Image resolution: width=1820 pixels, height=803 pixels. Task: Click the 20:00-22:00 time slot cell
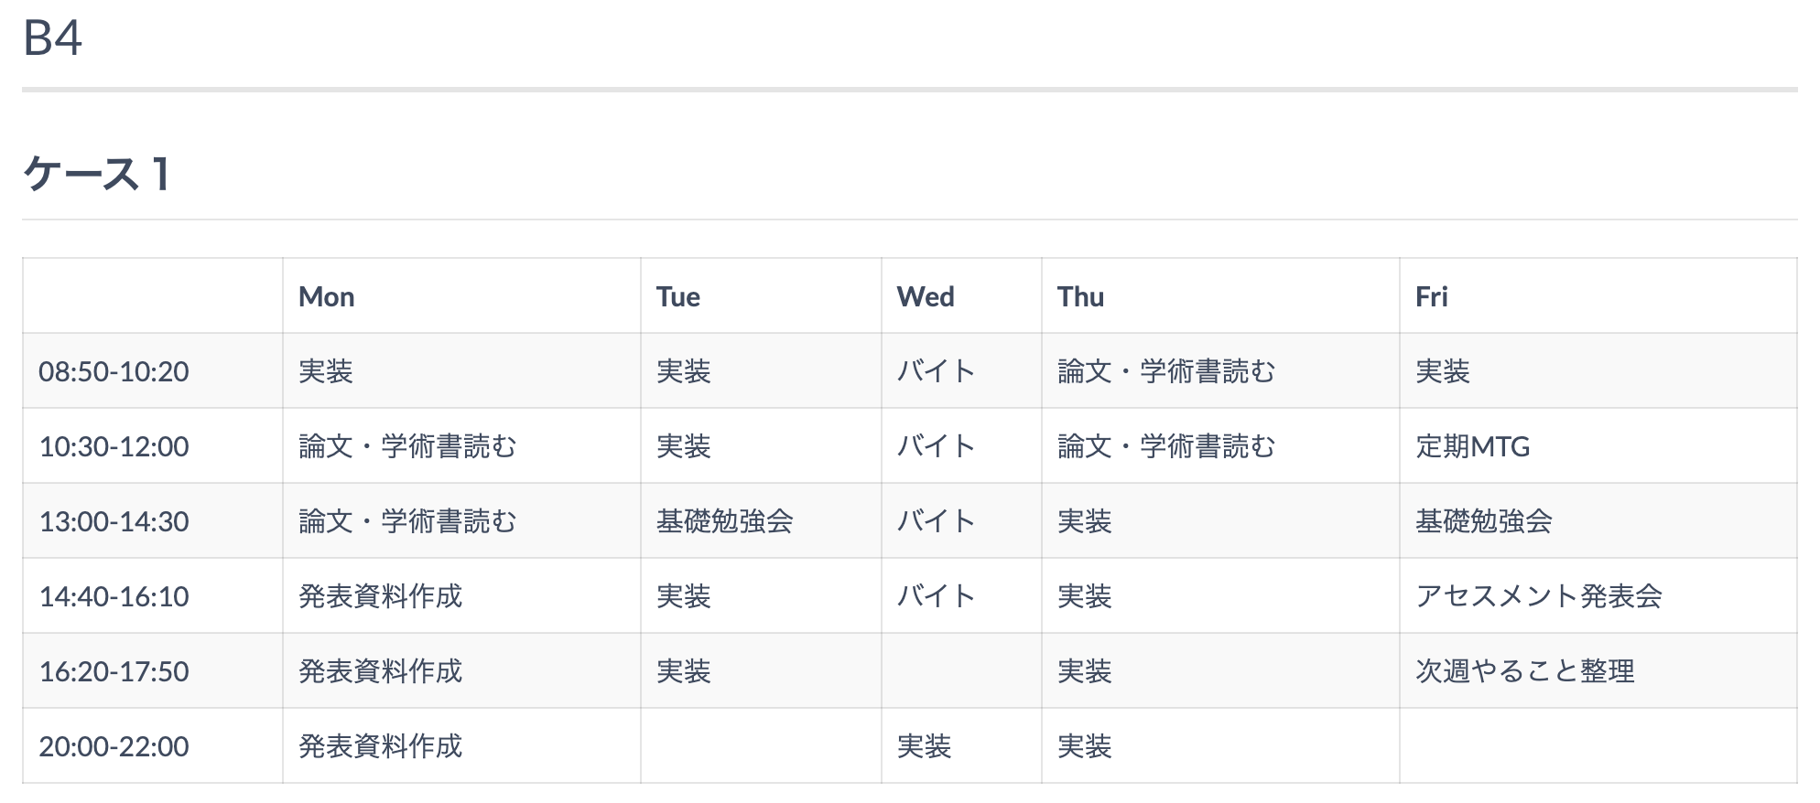pyautogui.click(x=153, y=746)
